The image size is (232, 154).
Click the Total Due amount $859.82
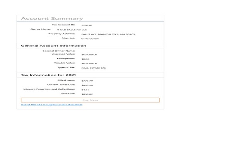coord(87,94)
